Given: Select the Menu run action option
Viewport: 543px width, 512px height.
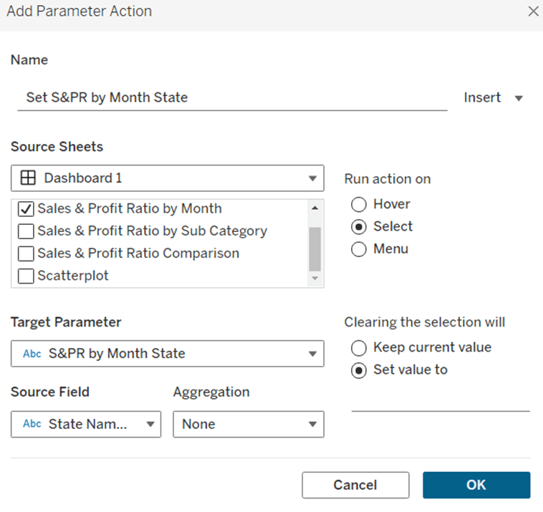Looking at the screenshot, I should pyautogui.click(x=359, y=249).
